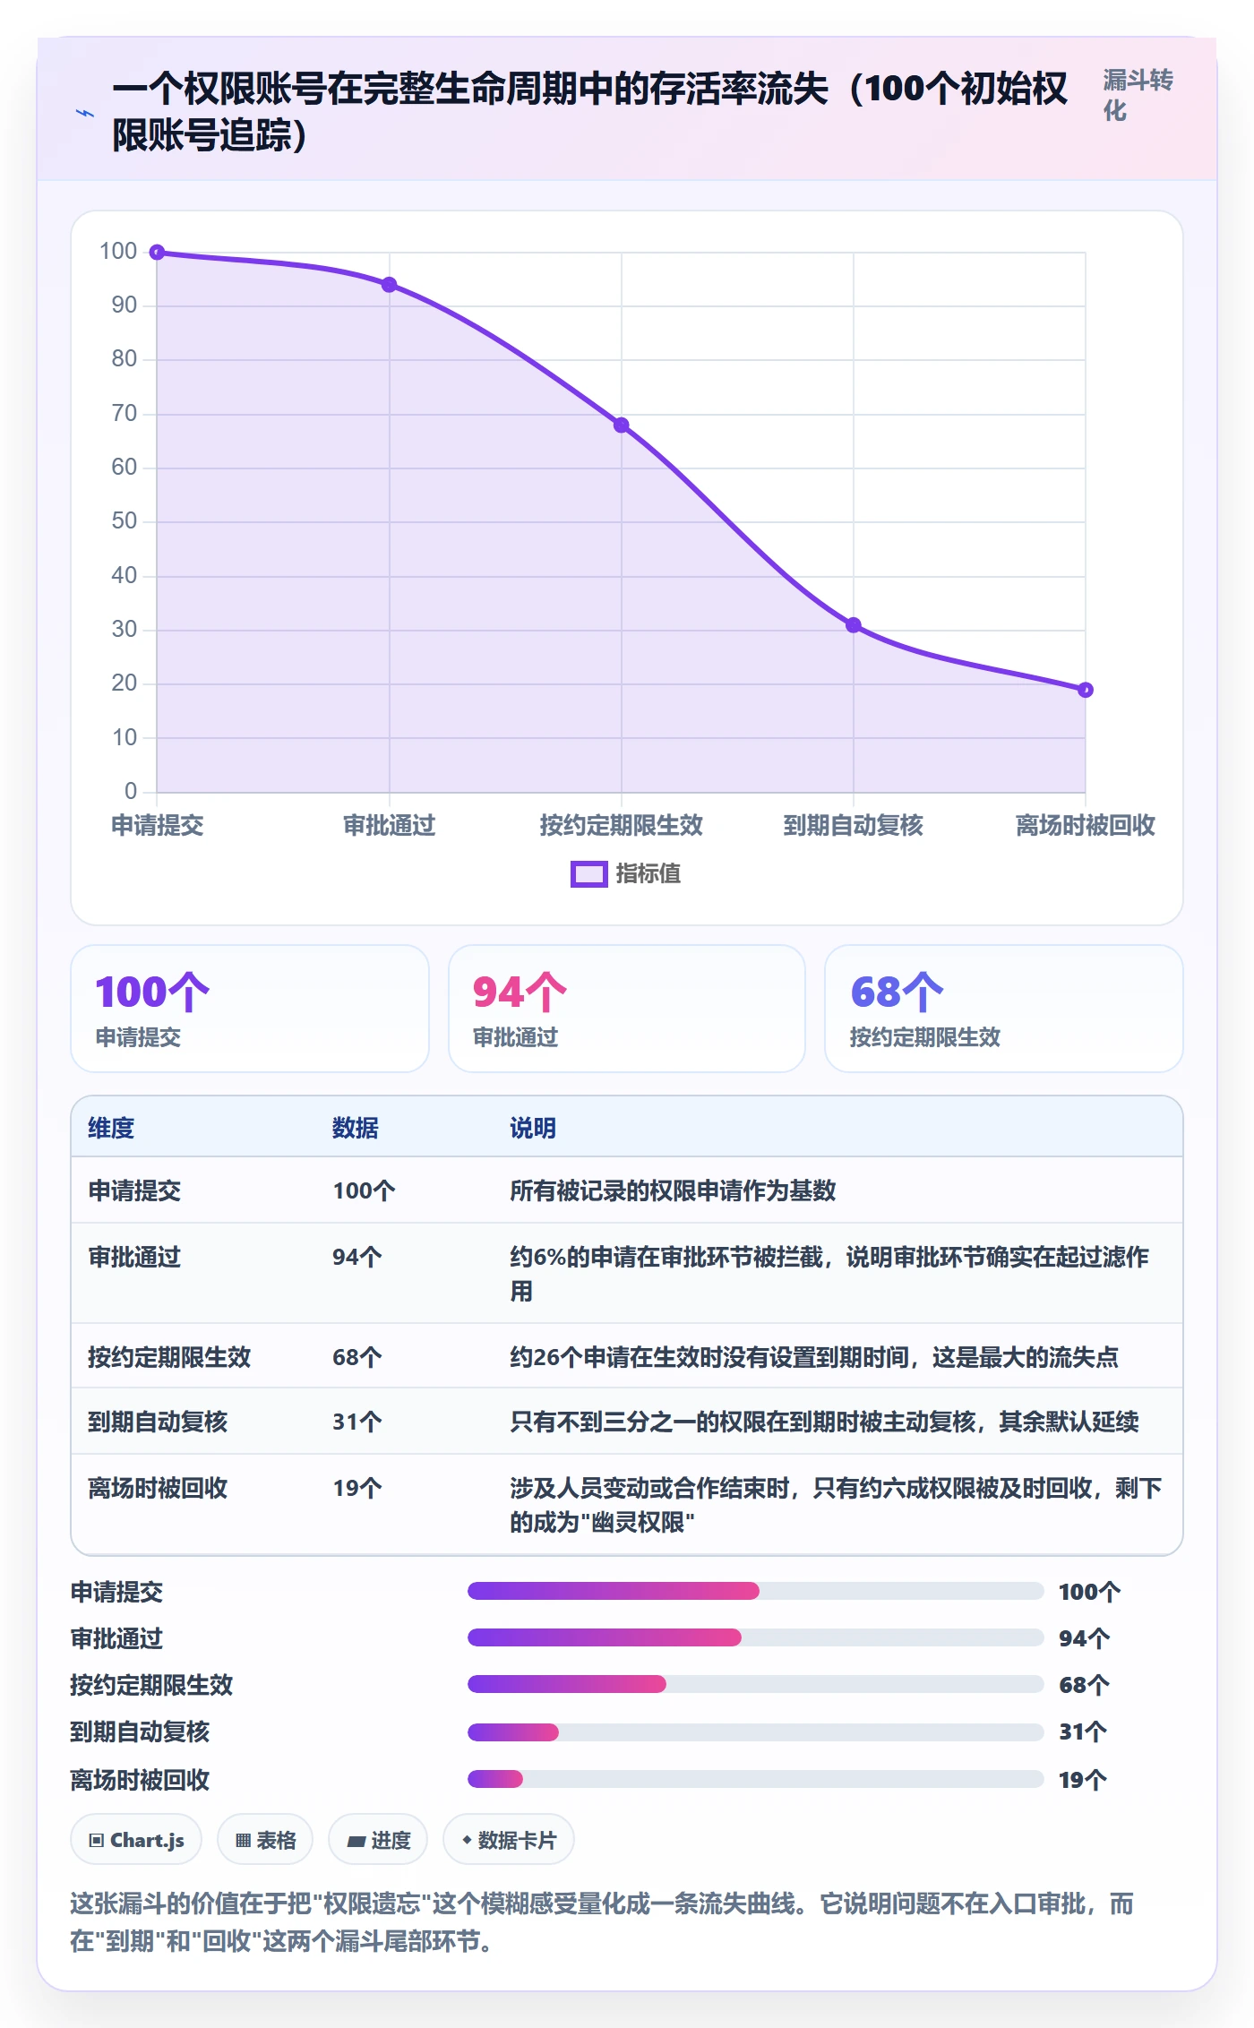The image size is (1254, 2028).
Task: Click the 到期自动复核 progress bar
Action: (x=756, y=1732)
